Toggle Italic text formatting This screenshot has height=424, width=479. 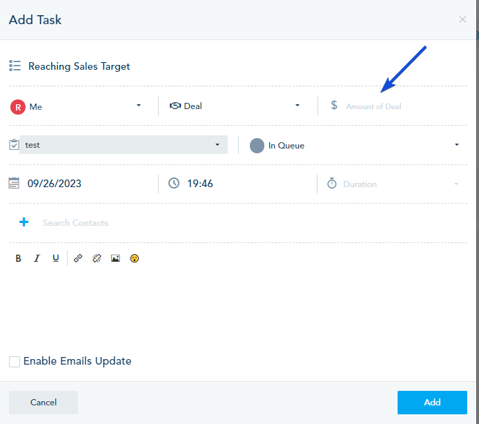(x=37, y=259)
